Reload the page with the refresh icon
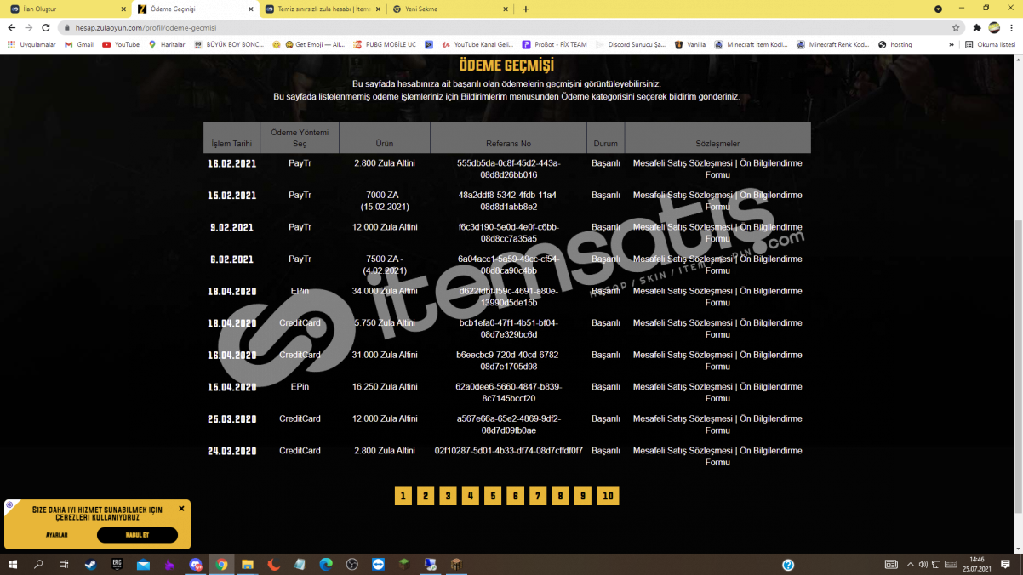Viewport: 1023px width, 575px height. (46, 27)
